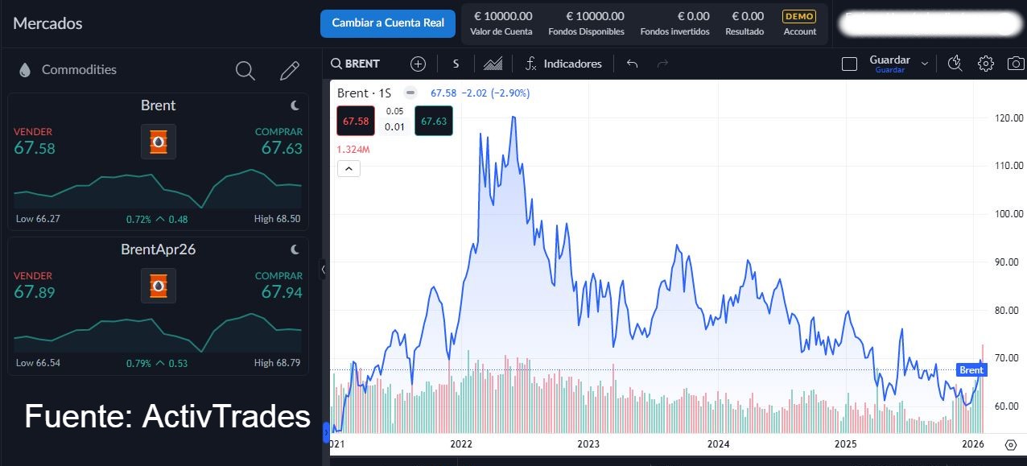
Task: Click the quick search lightning icon
Action: tap(955, 64)
